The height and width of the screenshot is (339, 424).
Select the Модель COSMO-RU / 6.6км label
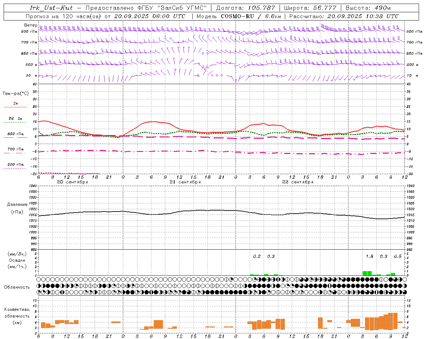click(x=238, y=16)
